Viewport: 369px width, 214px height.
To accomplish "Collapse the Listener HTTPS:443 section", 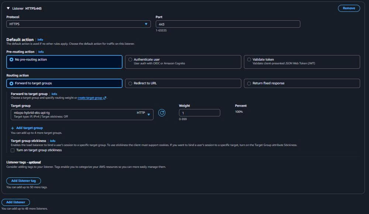I will pos(8,8).
